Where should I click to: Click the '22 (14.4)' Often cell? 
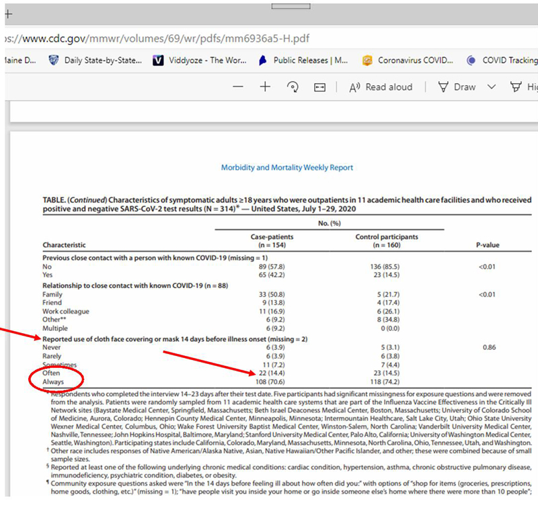click(272, 373)
